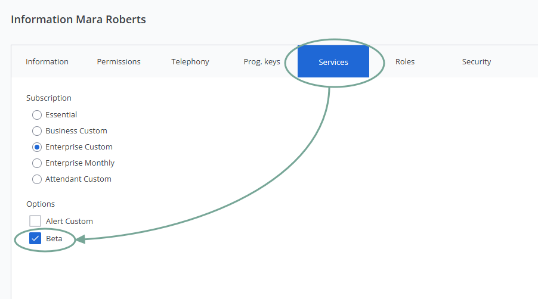Click the "Attendant Custom" label text
Image resolution: width=538 pixels, height=299 pixels.
pyautogui.click(x=78, y=179)
